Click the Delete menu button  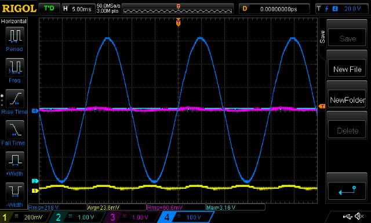pos(347,130)
